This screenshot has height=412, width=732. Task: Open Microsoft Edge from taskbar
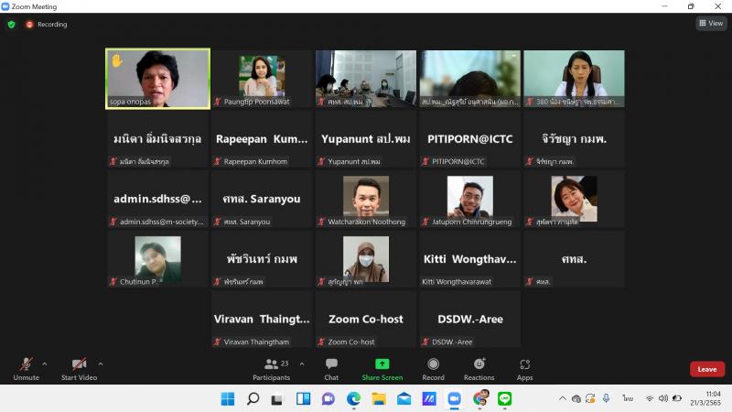pyautogui.click(x=353, y=398)
